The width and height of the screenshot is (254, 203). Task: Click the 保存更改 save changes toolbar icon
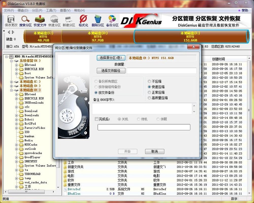[11, 21]
